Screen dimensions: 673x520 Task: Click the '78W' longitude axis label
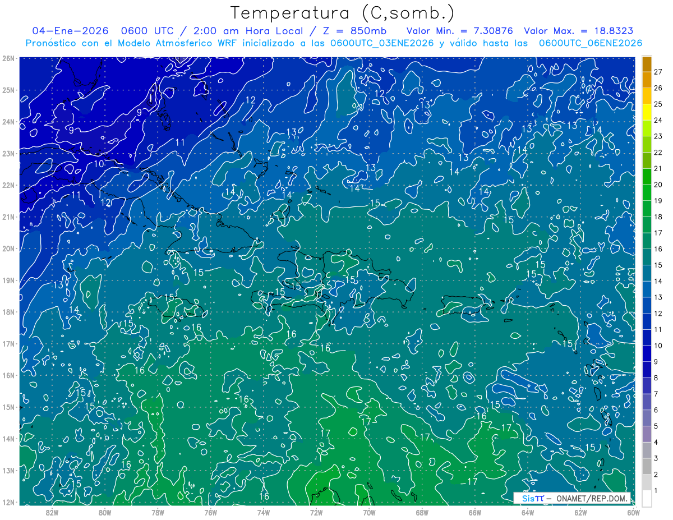[158, 512]
